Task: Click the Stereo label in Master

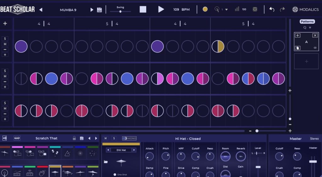Action: click(314, 138)
